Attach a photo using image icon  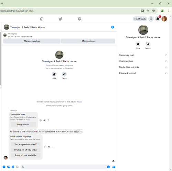[9, 167]
